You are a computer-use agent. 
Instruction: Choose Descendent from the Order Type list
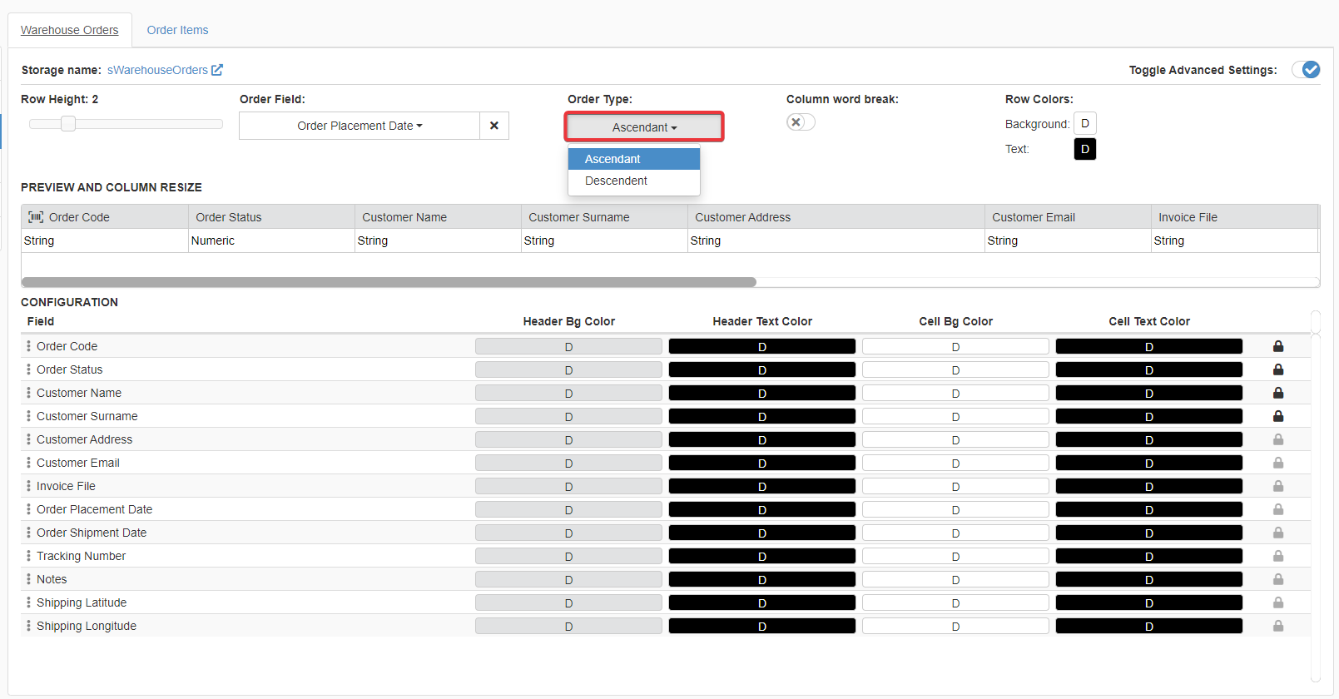[616, 181]
